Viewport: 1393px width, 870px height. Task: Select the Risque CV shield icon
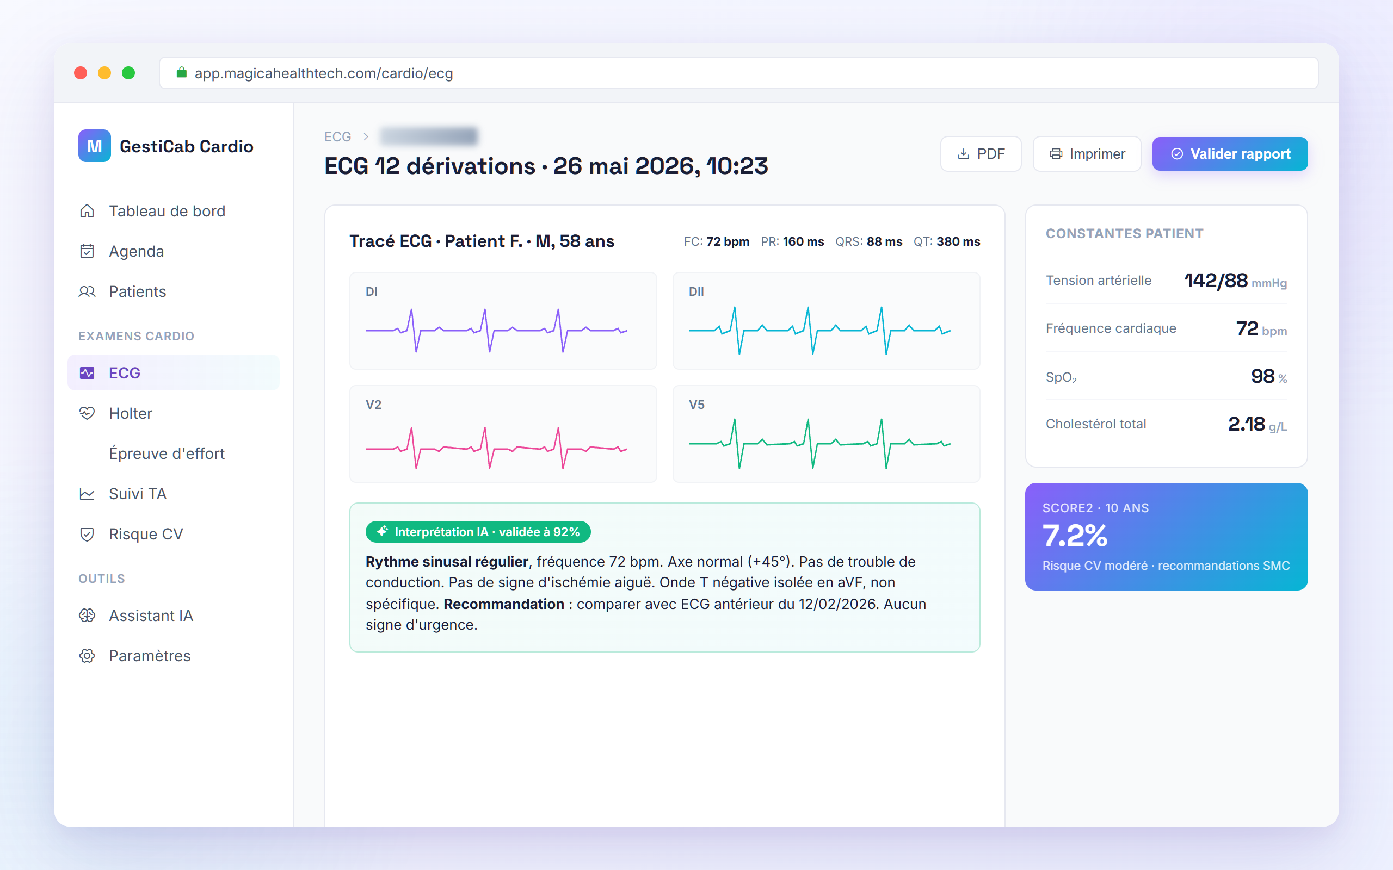(87, 534)
